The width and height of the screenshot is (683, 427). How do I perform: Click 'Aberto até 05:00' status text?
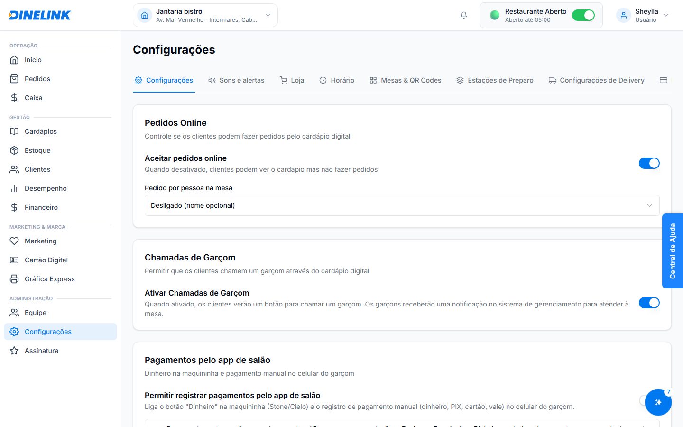[527, 20]
